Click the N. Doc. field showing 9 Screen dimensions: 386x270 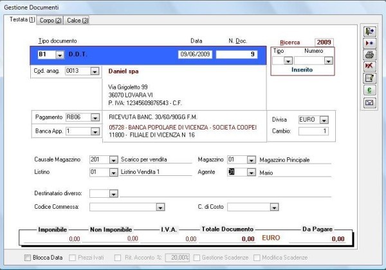[237, 54]
